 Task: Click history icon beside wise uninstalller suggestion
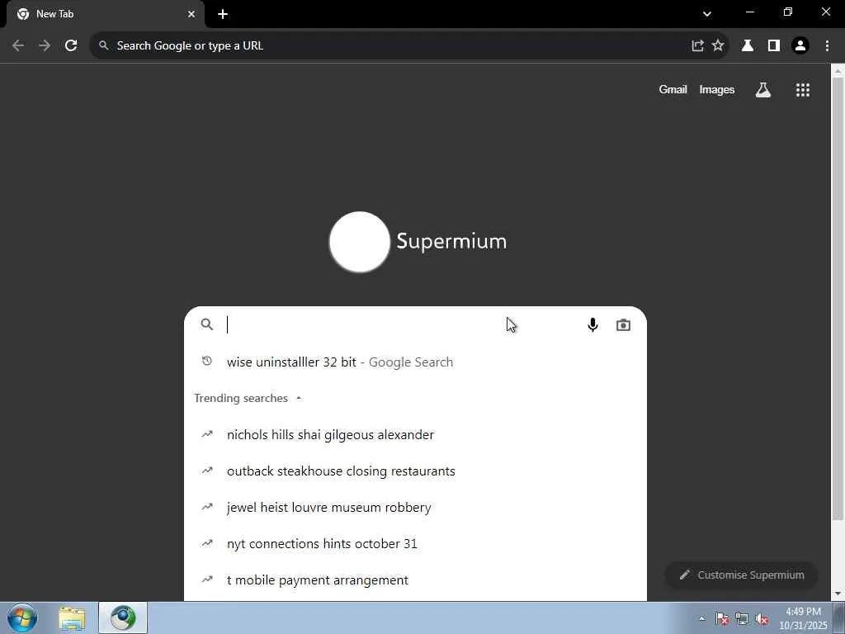tap(207, 362)
